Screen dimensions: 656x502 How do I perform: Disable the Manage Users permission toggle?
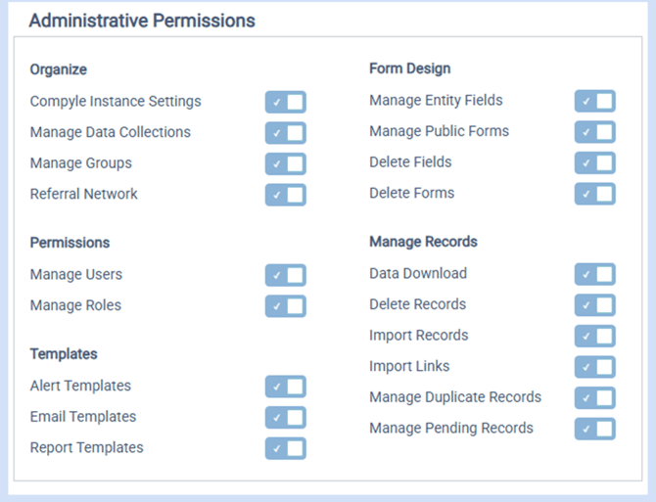[285, 275]
